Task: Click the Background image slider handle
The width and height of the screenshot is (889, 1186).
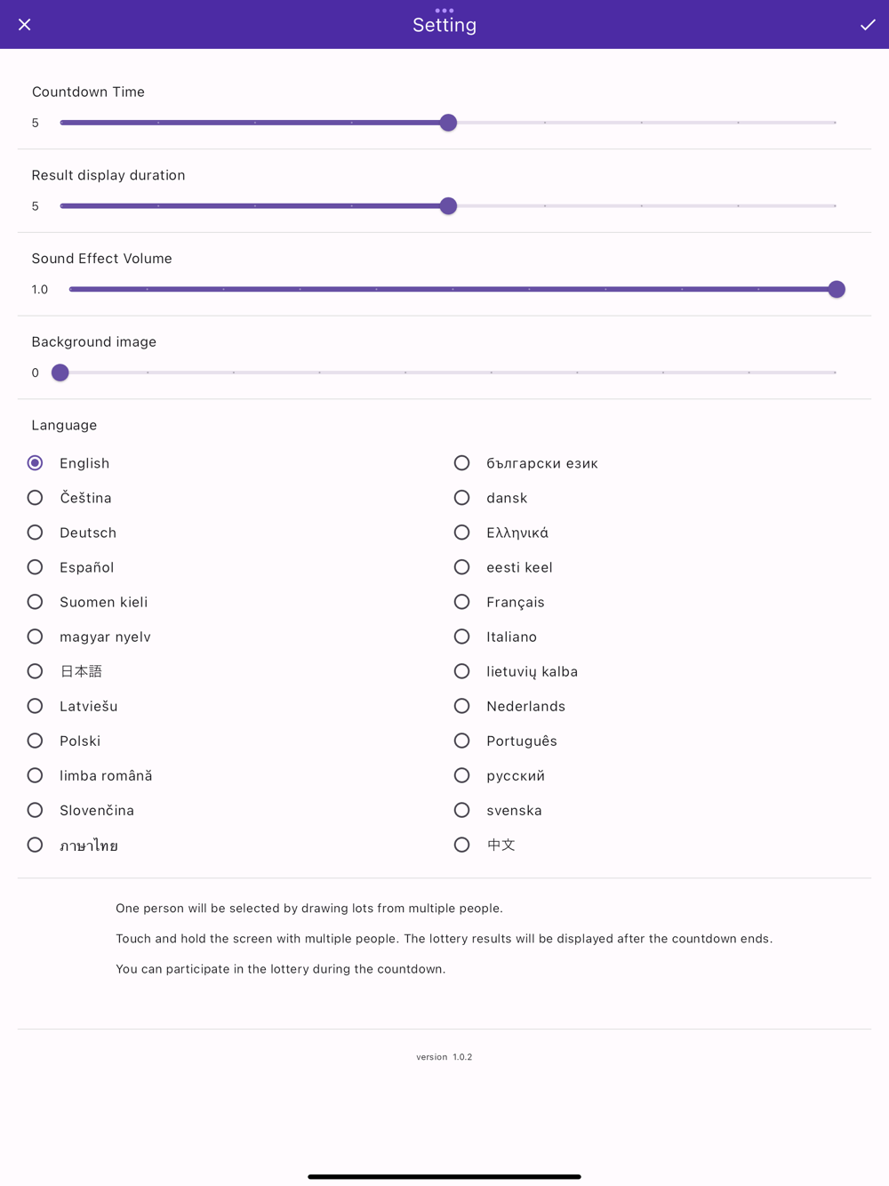Action: tap(60, 373)
